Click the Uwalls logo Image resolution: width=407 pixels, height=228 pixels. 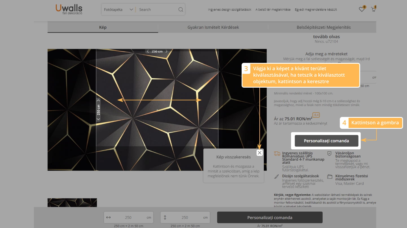coord(69,9)
